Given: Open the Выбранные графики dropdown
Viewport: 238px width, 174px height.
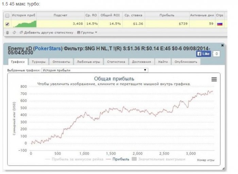Looking at the screenshot, I should (95, 70).
